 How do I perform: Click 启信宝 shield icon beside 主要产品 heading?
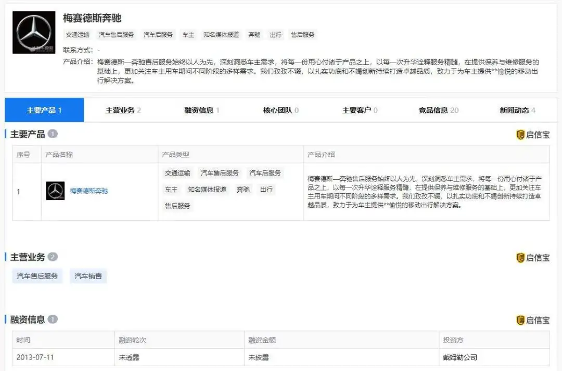(x=520, y=135)
